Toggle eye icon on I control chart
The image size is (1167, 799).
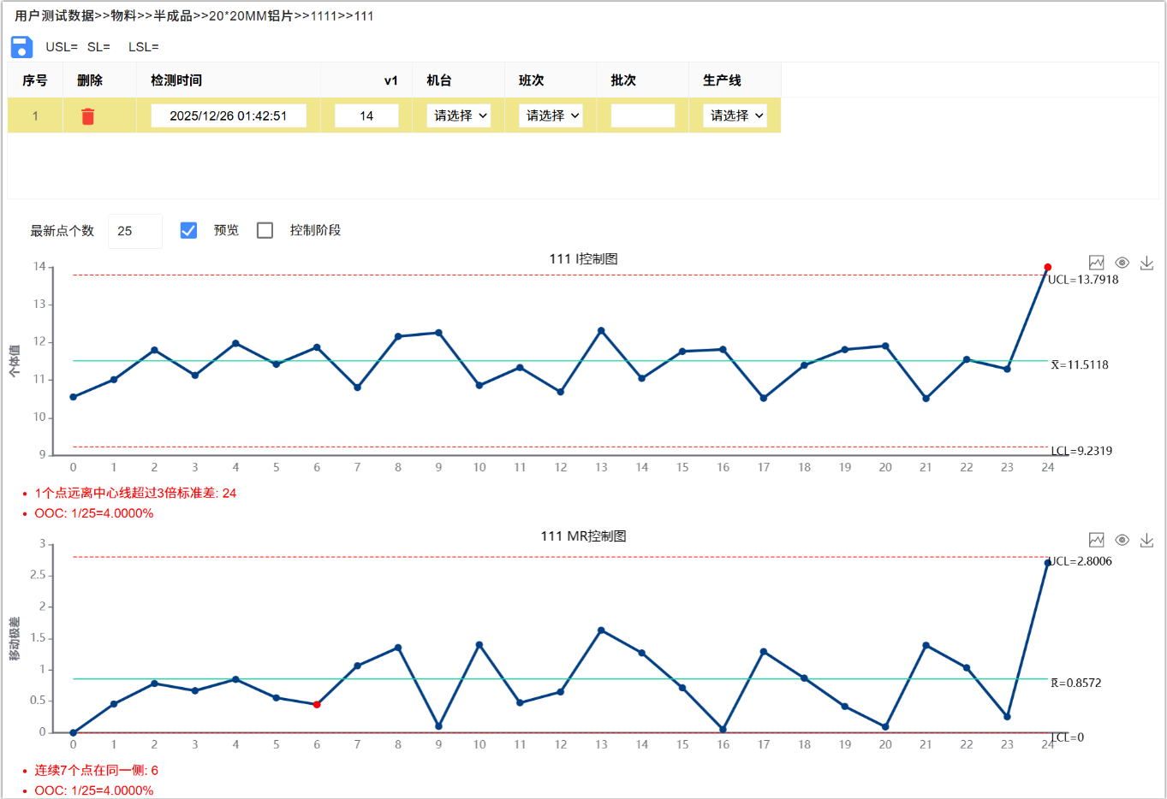1122,263
